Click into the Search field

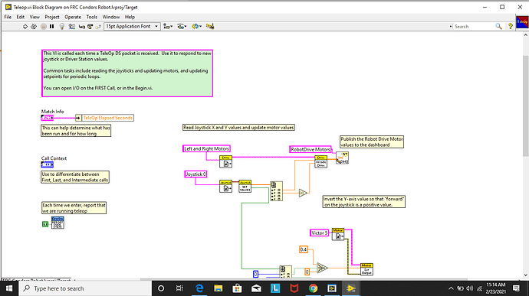click(472, 26)
